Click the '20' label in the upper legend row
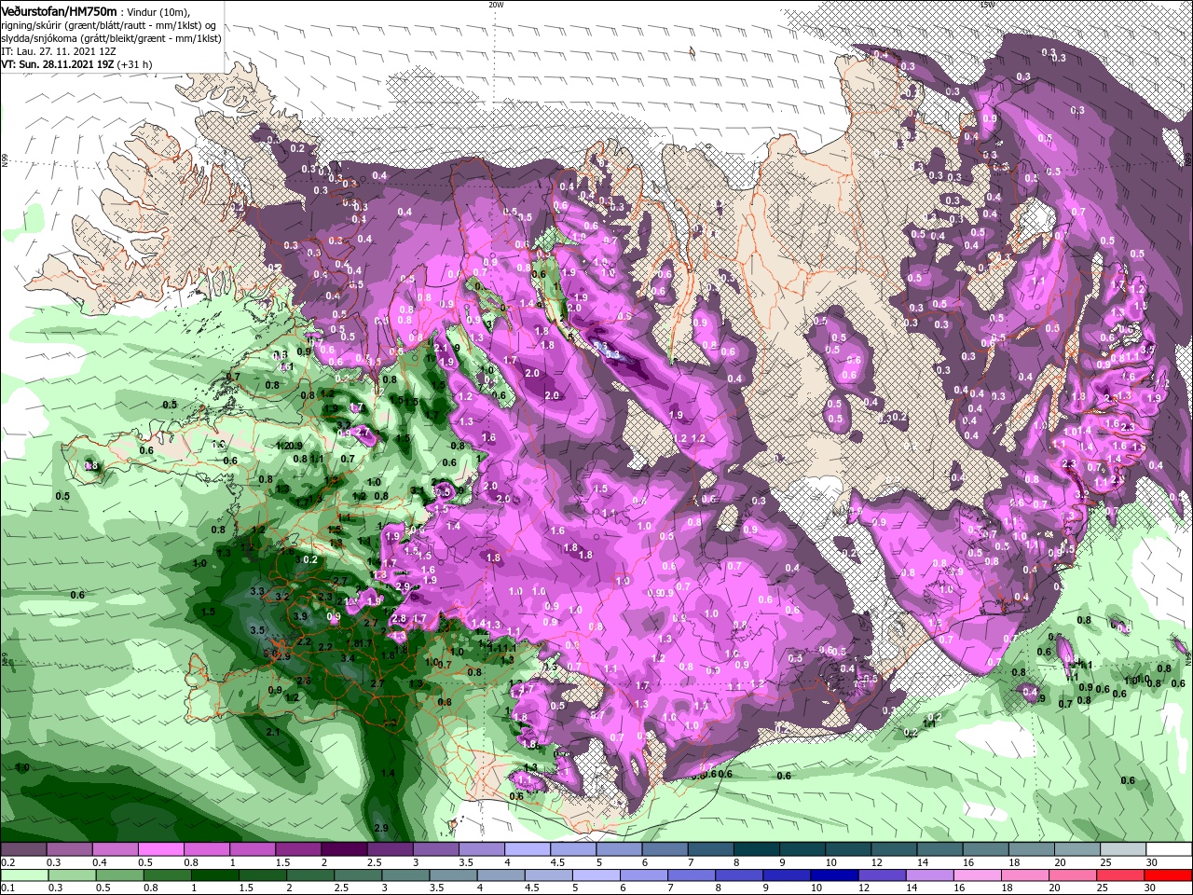Viewport: 1193px width, 895px height. click(1061, 862)
